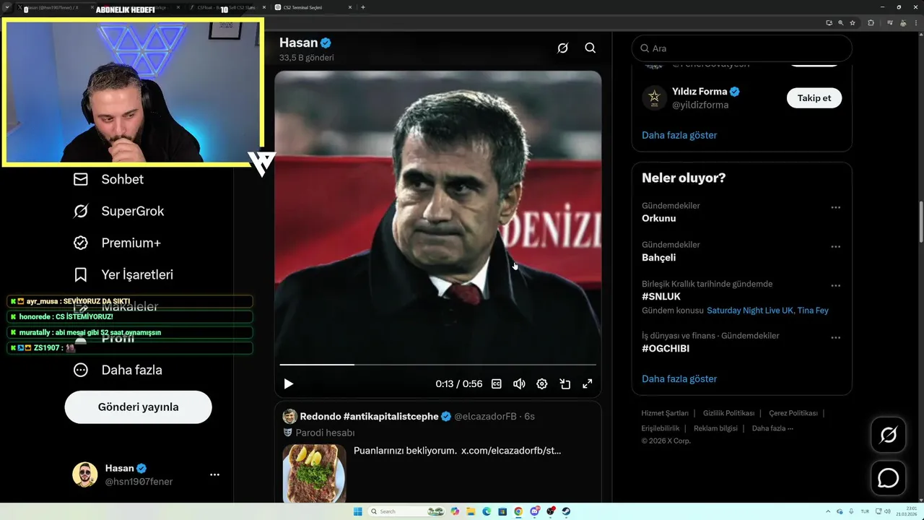Open Hizmet Şartları footer link

coord(665,413)
